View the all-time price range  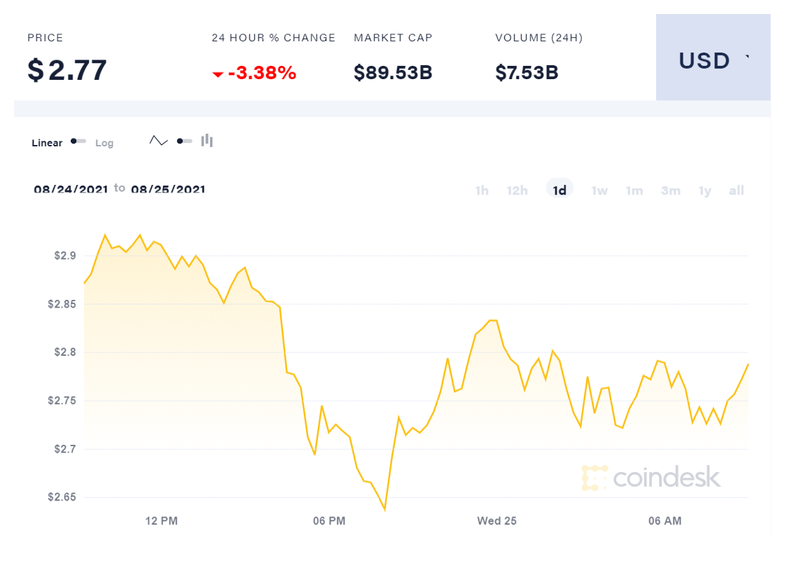tap(737, 191)
